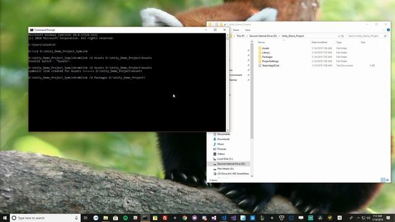
Task: Click This PC in the address breadcrumb
Action: coord(241,36)
